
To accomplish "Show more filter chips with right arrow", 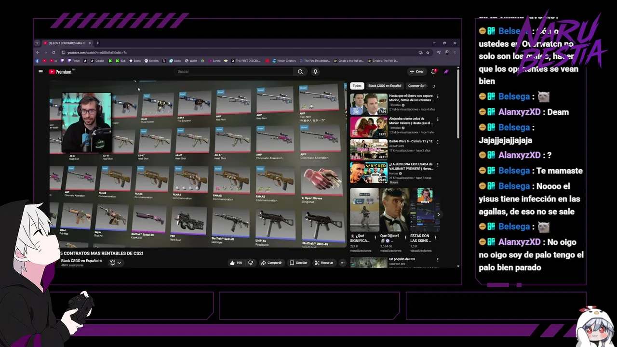I will click(x=434, y=86).
